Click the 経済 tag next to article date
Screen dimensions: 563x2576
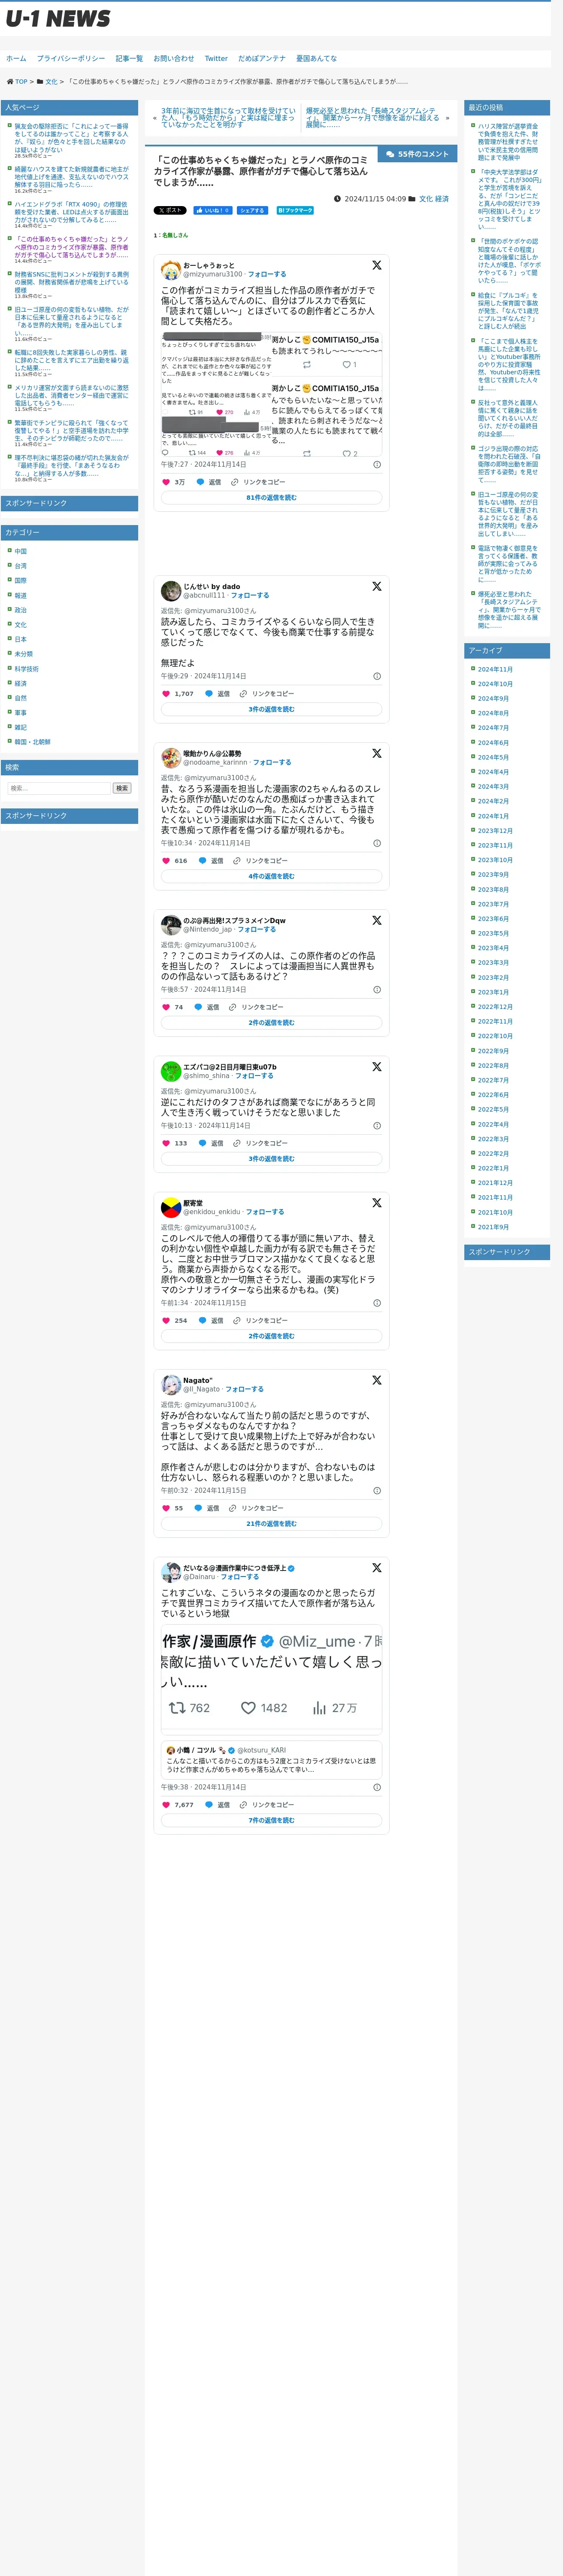pos(442,199)
